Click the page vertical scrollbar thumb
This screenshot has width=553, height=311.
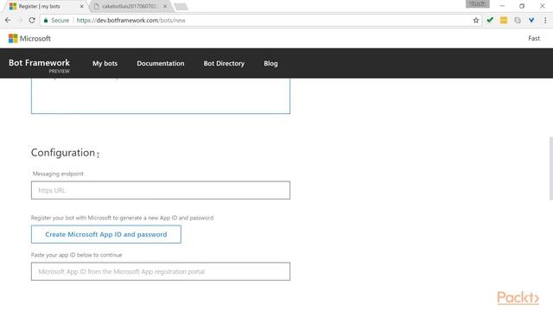coord(551,168)
